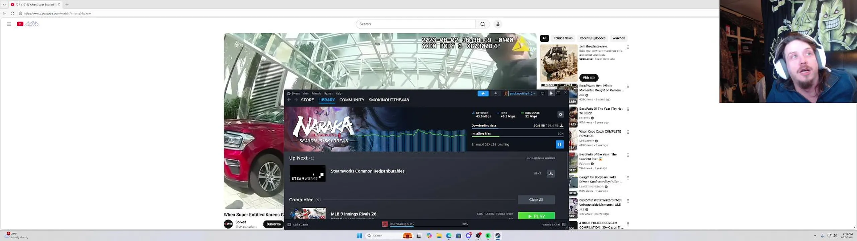Open Steamworks thumbnail in Up Next
This screenshot has height=241, width=857.
[x=307, y=173]
